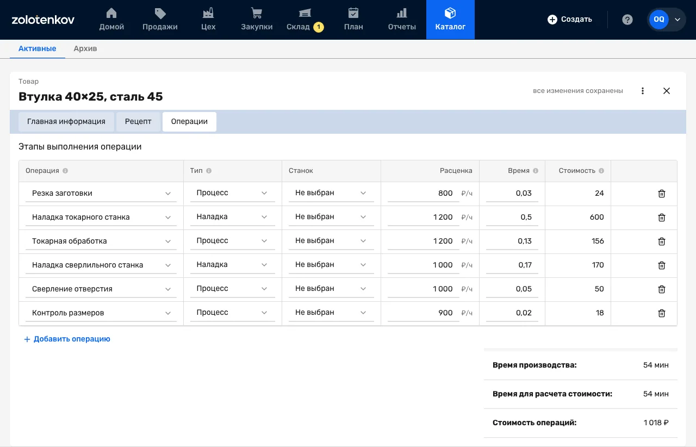Expand the OQ user account menu
696x447 pixels.
point(667,20)
